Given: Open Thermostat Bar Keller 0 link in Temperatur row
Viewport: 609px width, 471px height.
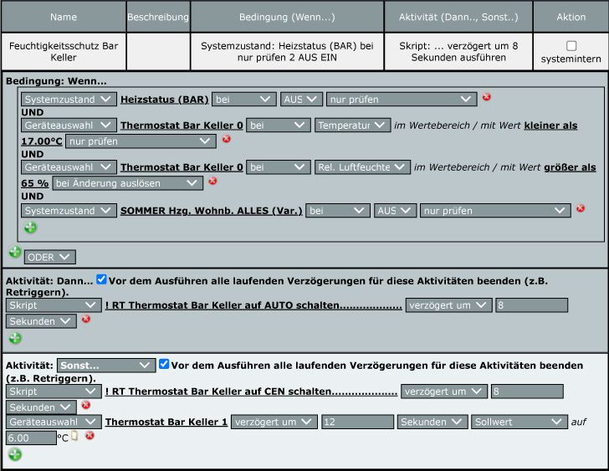Looking at the screenshot, I should (x=182, y=125).
